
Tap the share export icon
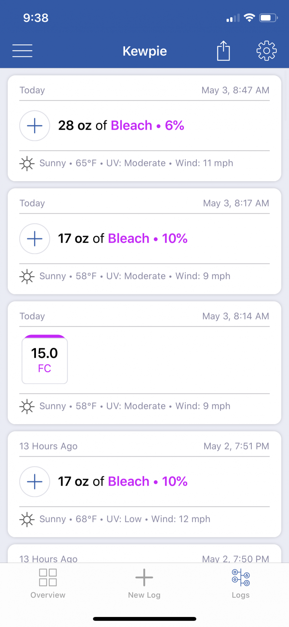click(223, 50)
